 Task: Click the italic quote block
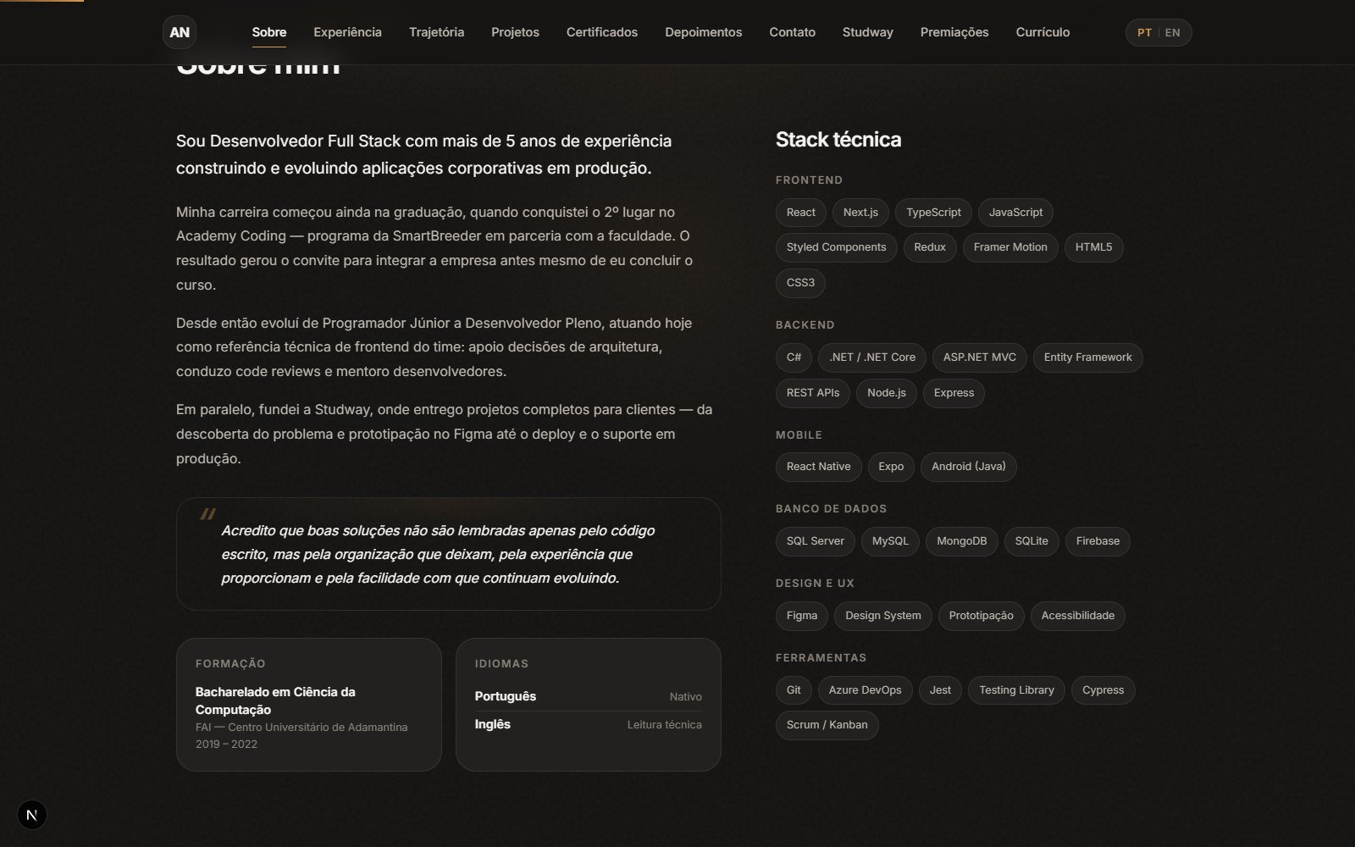(449, 554)
